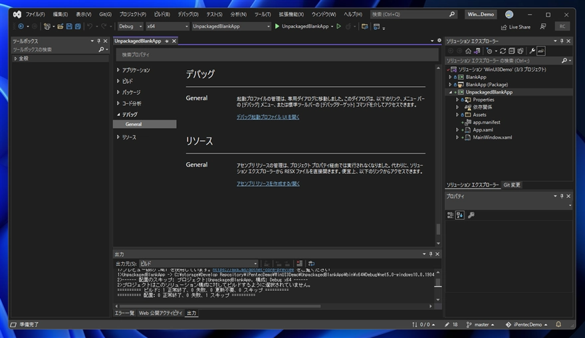This screenshot has height=338, width=585.
Task: Clear all output with the red X icon
Action: click(300, 264)
